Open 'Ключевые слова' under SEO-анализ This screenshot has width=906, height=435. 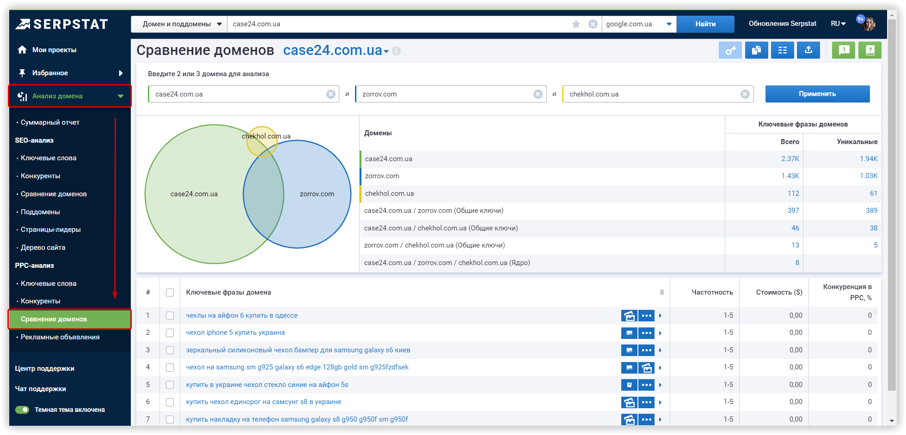point(49,158)
